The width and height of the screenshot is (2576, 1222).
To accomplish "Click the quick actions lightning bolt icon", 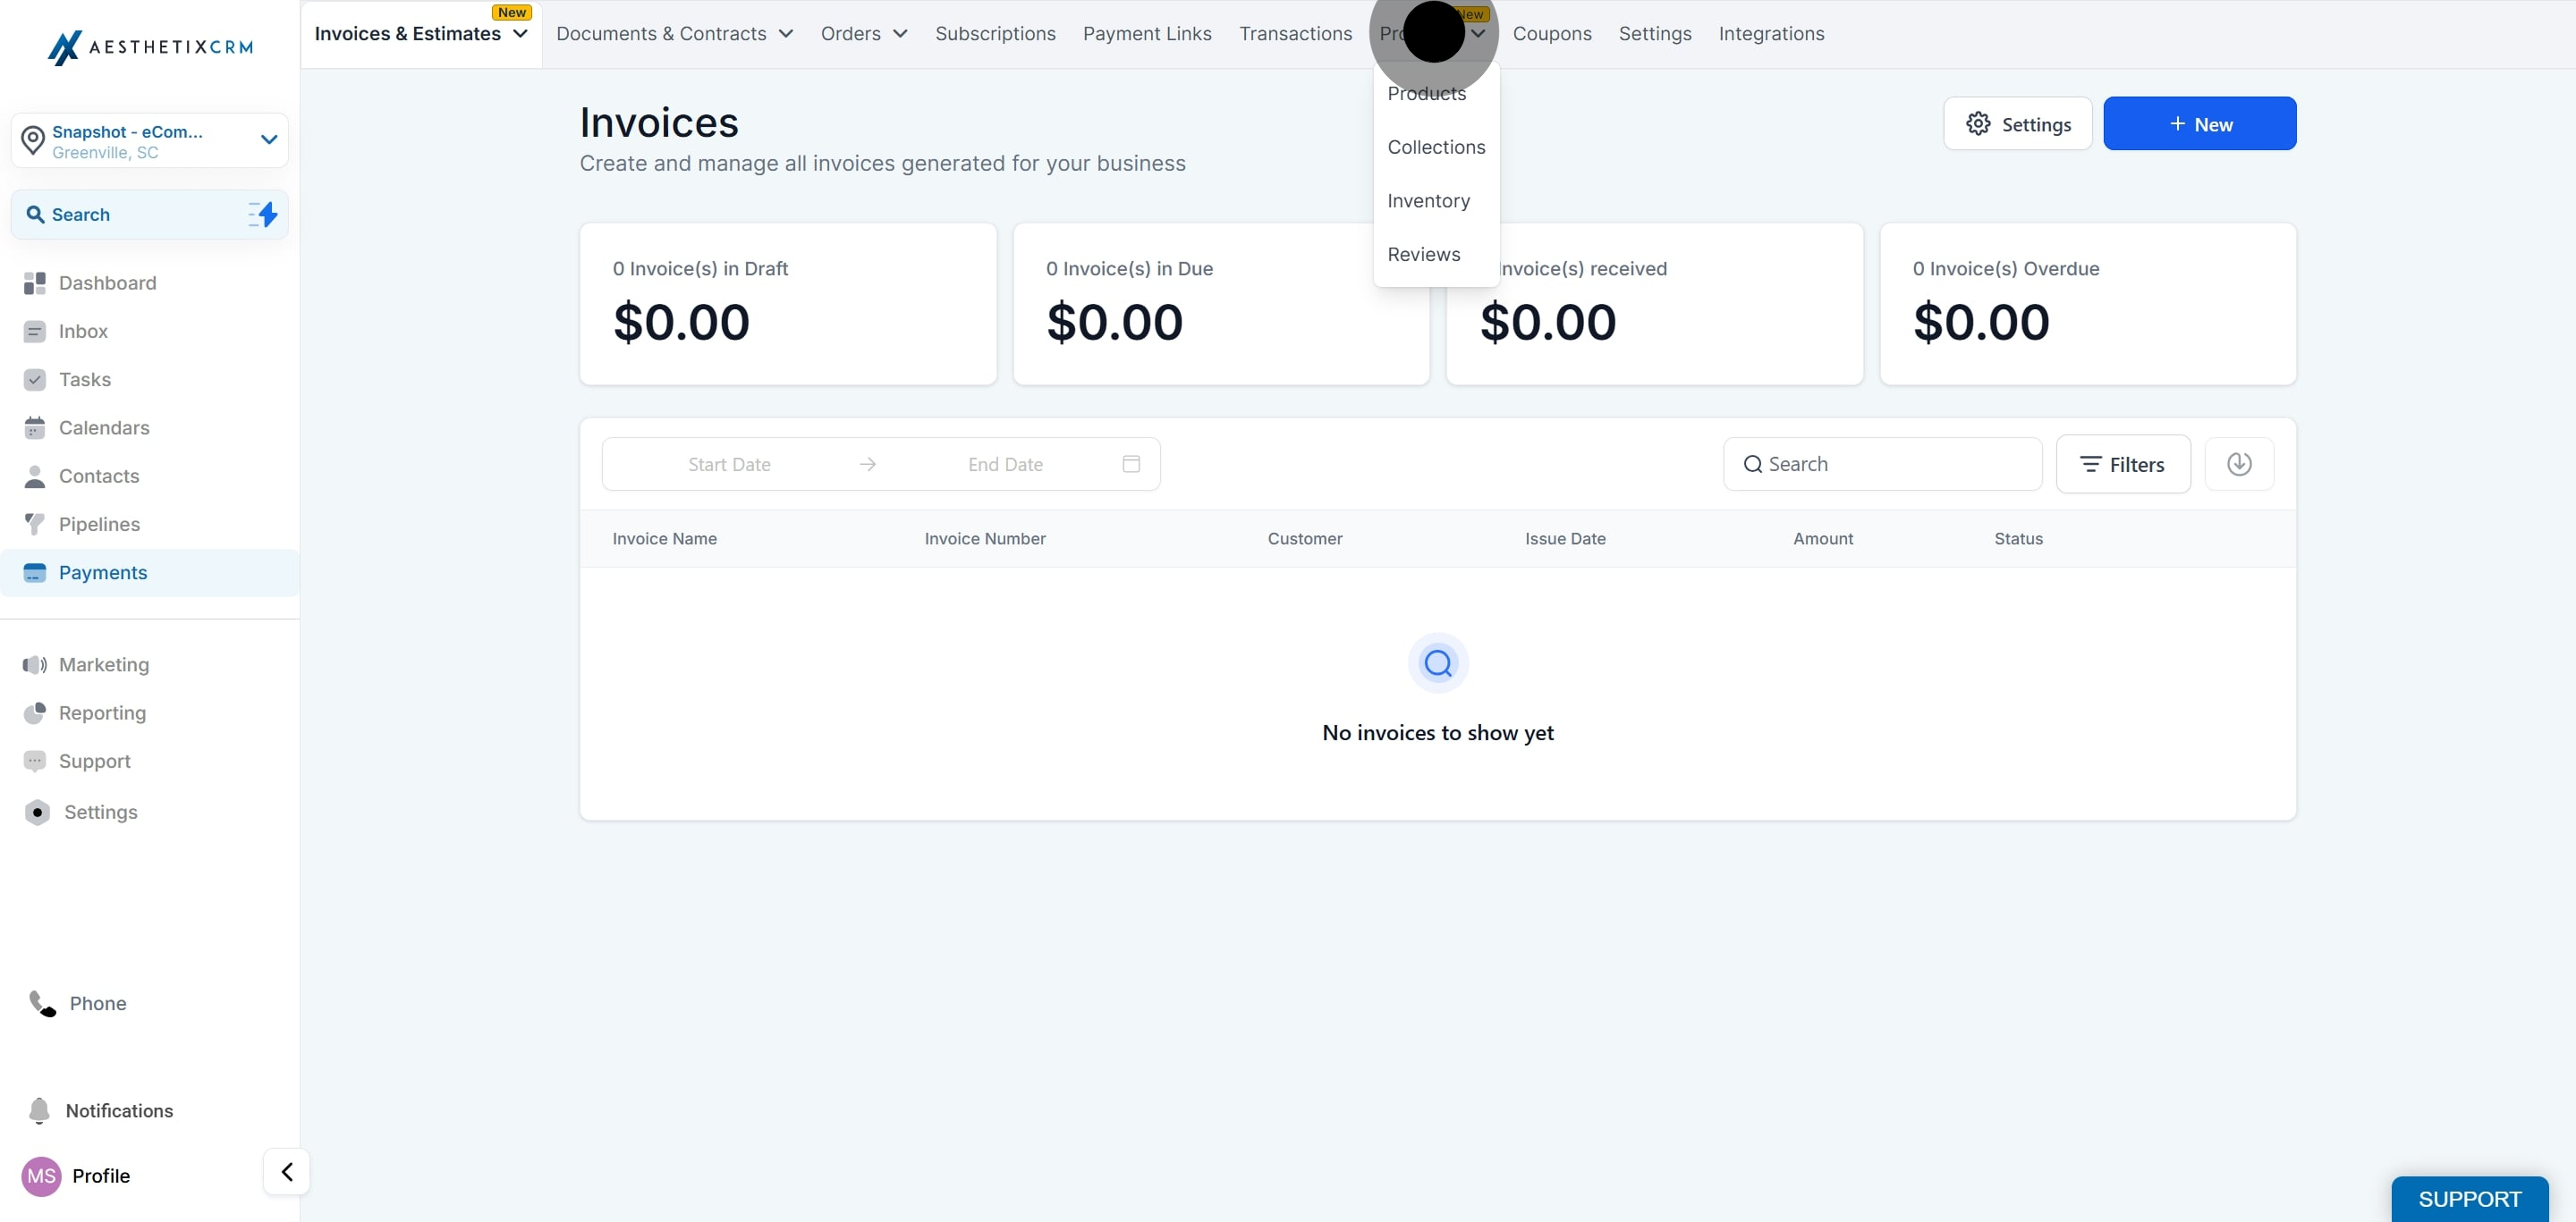I will tap(263, 214).
